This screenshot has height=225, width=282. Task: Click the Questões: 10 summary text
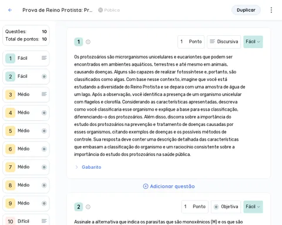tap(26, 32)
